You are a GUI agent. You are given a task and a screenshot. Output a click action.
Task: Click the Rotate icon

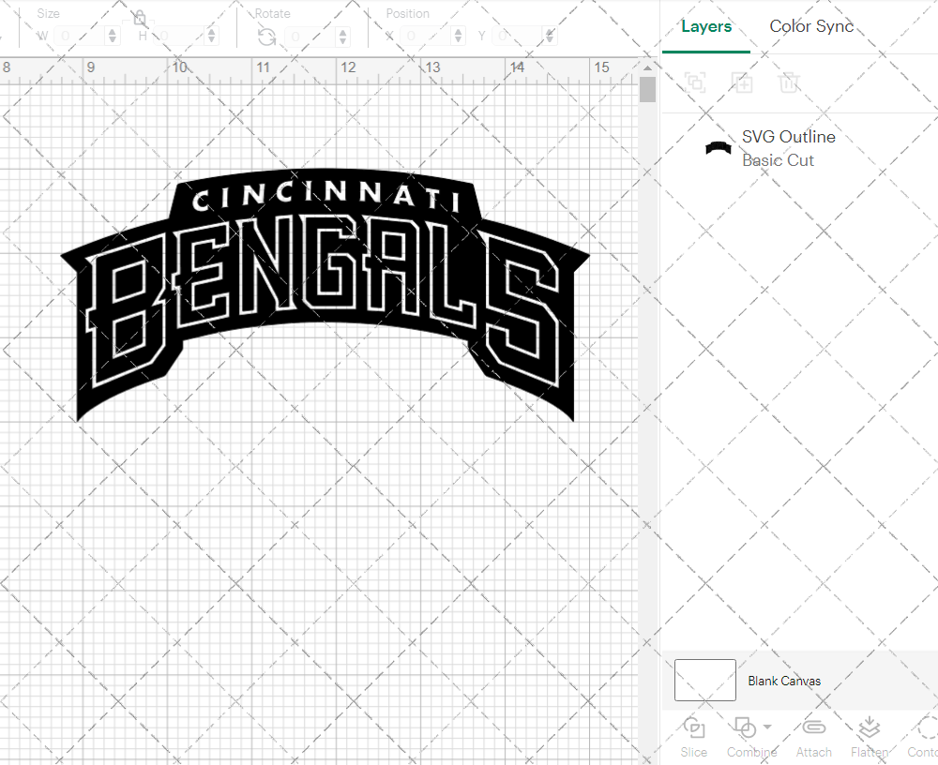[x=266, y=37]
